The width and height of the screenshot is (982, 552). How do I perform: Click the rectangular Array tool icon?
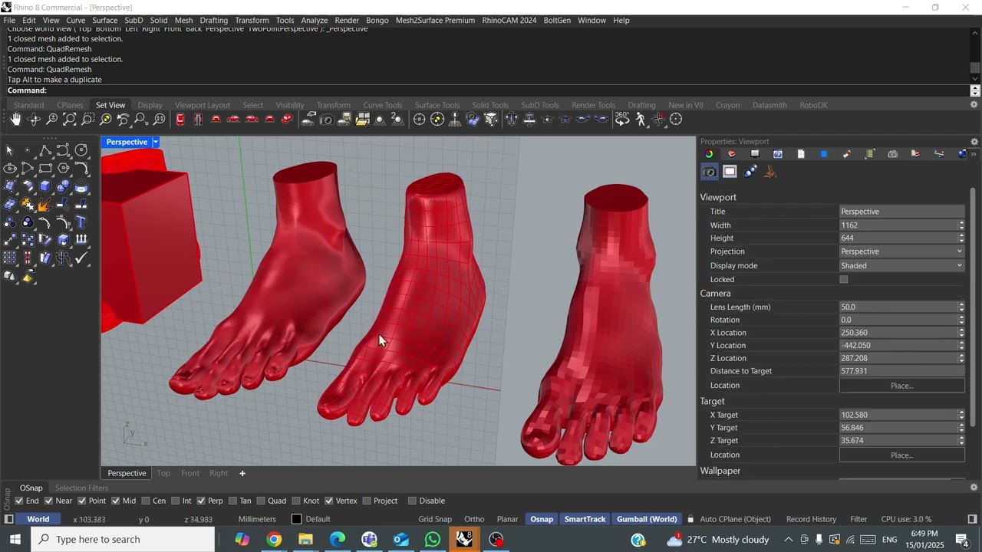10,258
